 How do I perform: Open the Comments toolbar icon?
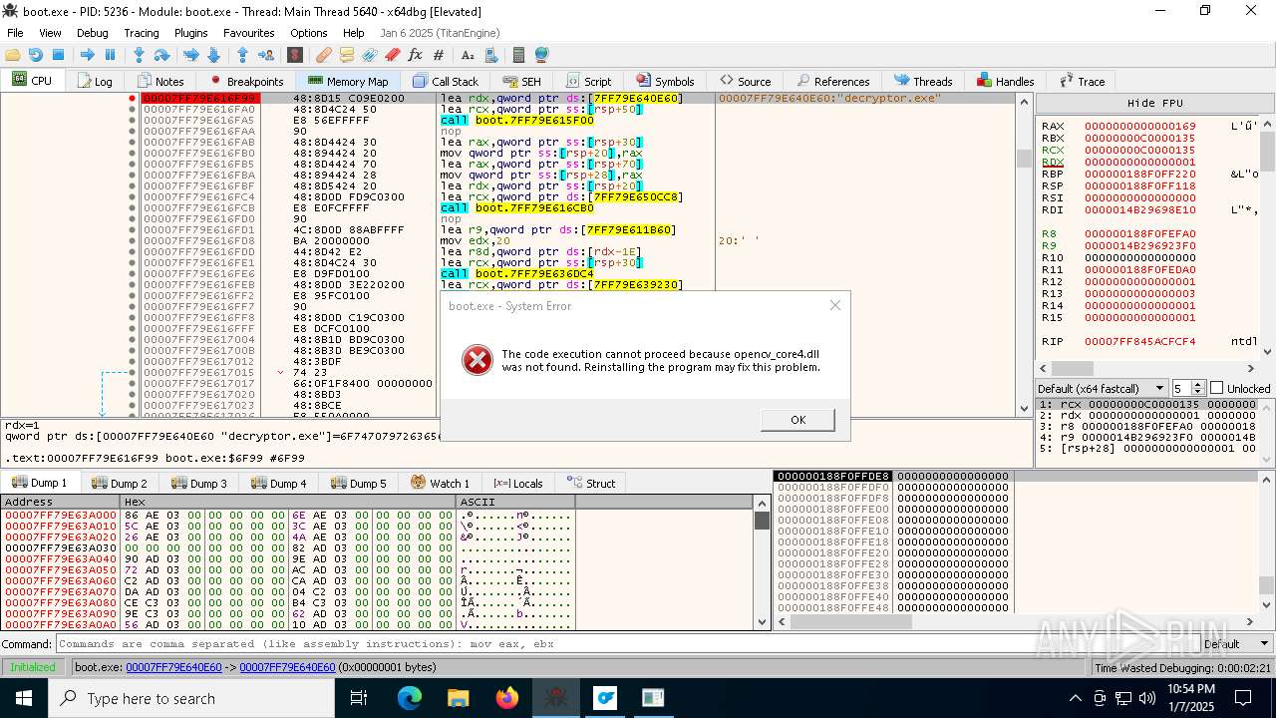coord(347,55)
